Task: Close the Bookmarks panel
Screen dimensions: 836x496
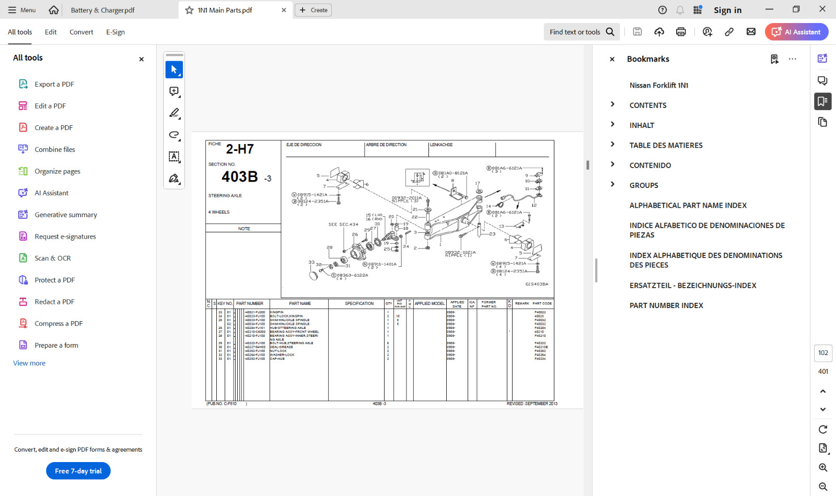Action: [612, 59]
